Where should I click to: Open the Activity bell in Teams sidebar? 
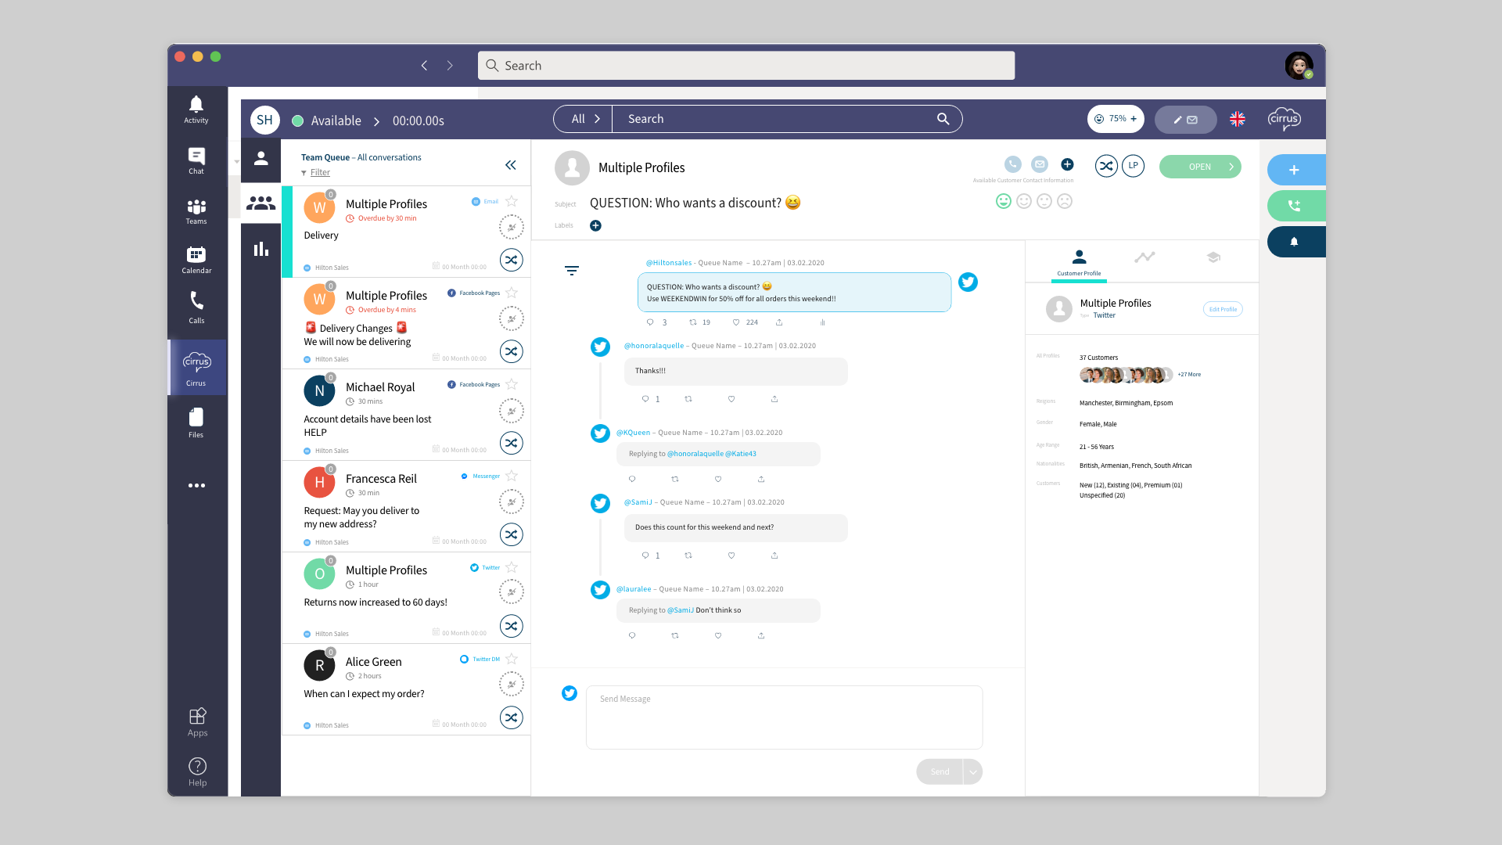[x=196, y=110]
